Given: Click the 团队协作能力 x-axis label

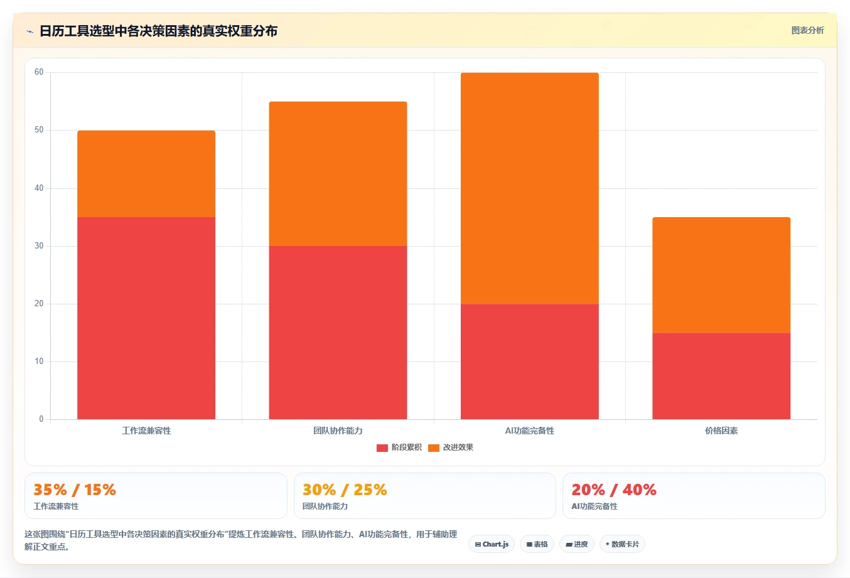Looking at the screenshot, I should (338, 431).
